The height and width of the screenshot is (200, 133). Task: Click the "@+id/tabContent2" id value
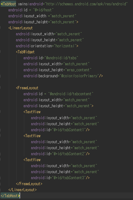(69, 154)
